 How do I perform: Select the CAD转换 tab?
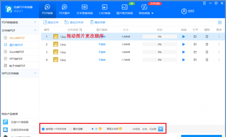pos(105,10)
